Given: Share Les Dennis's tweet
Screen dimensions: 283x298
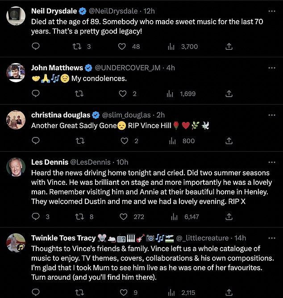Looking at the screenshot, I should [229, 217].
